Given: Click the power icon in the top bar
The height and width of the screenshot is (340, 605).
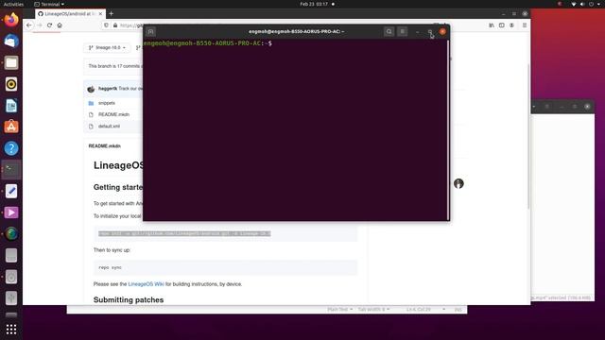Looking at the screenshot, I should pos(591,4).
